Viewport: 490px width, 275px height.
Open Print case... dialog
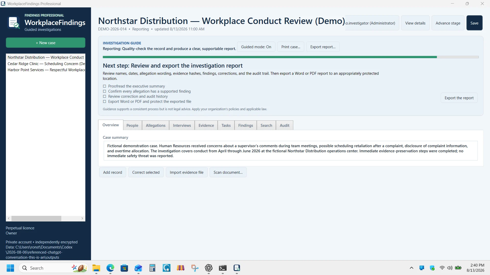pos(291,47)
